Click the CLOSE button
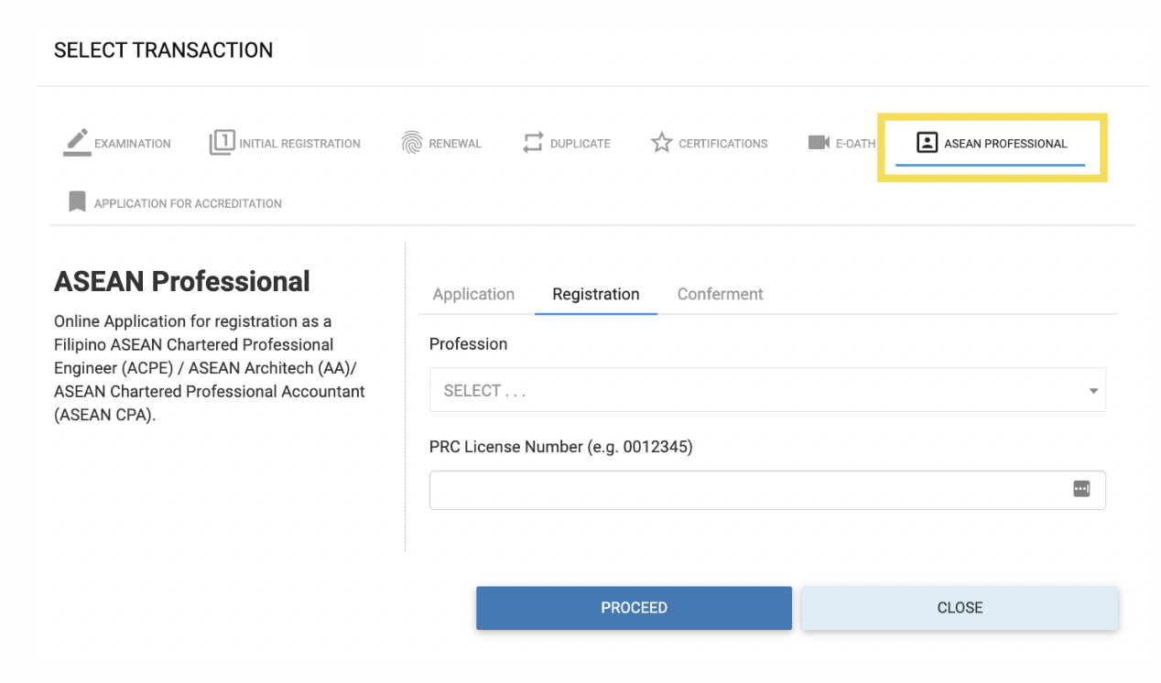The image size is (1161, 683). point(959,607)
